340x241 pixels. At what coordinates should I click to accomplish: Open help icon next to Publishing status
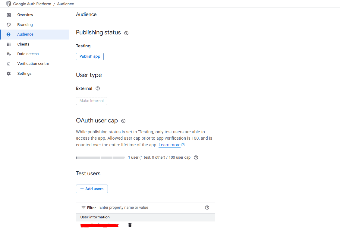[x=126, y=33]
